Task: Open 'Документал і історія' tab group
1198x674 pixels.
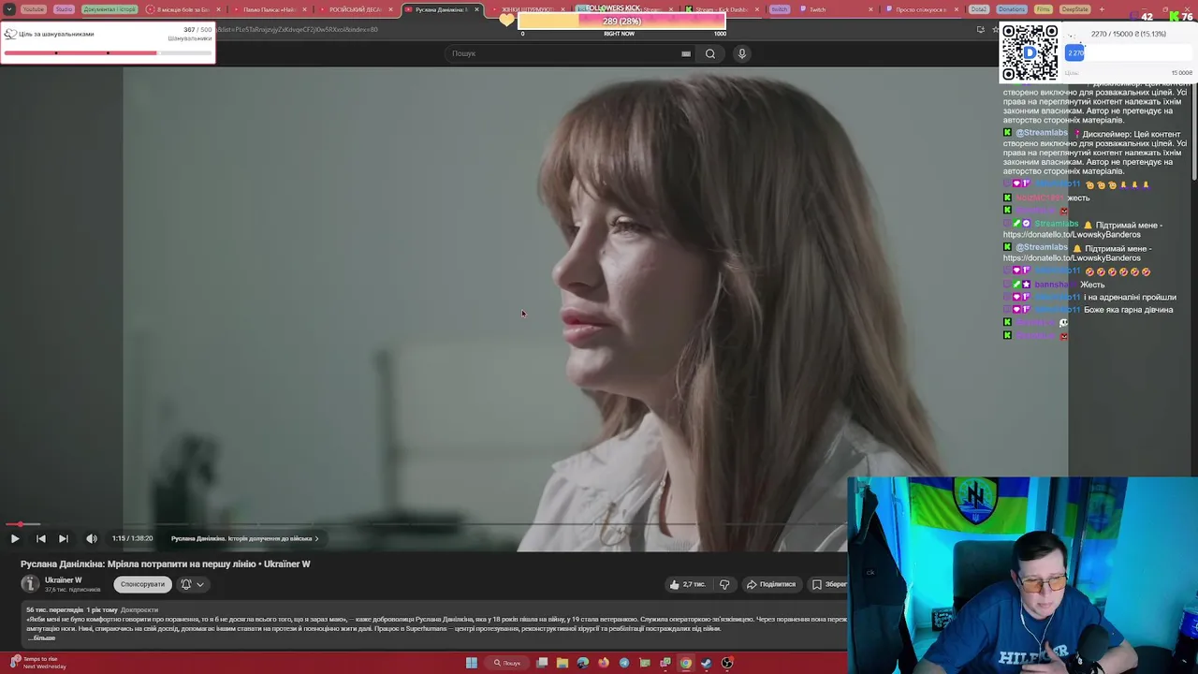Action: [110, 9]
